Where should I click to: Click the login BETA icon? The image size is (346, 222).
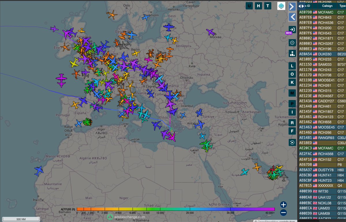tap(292, 29)
